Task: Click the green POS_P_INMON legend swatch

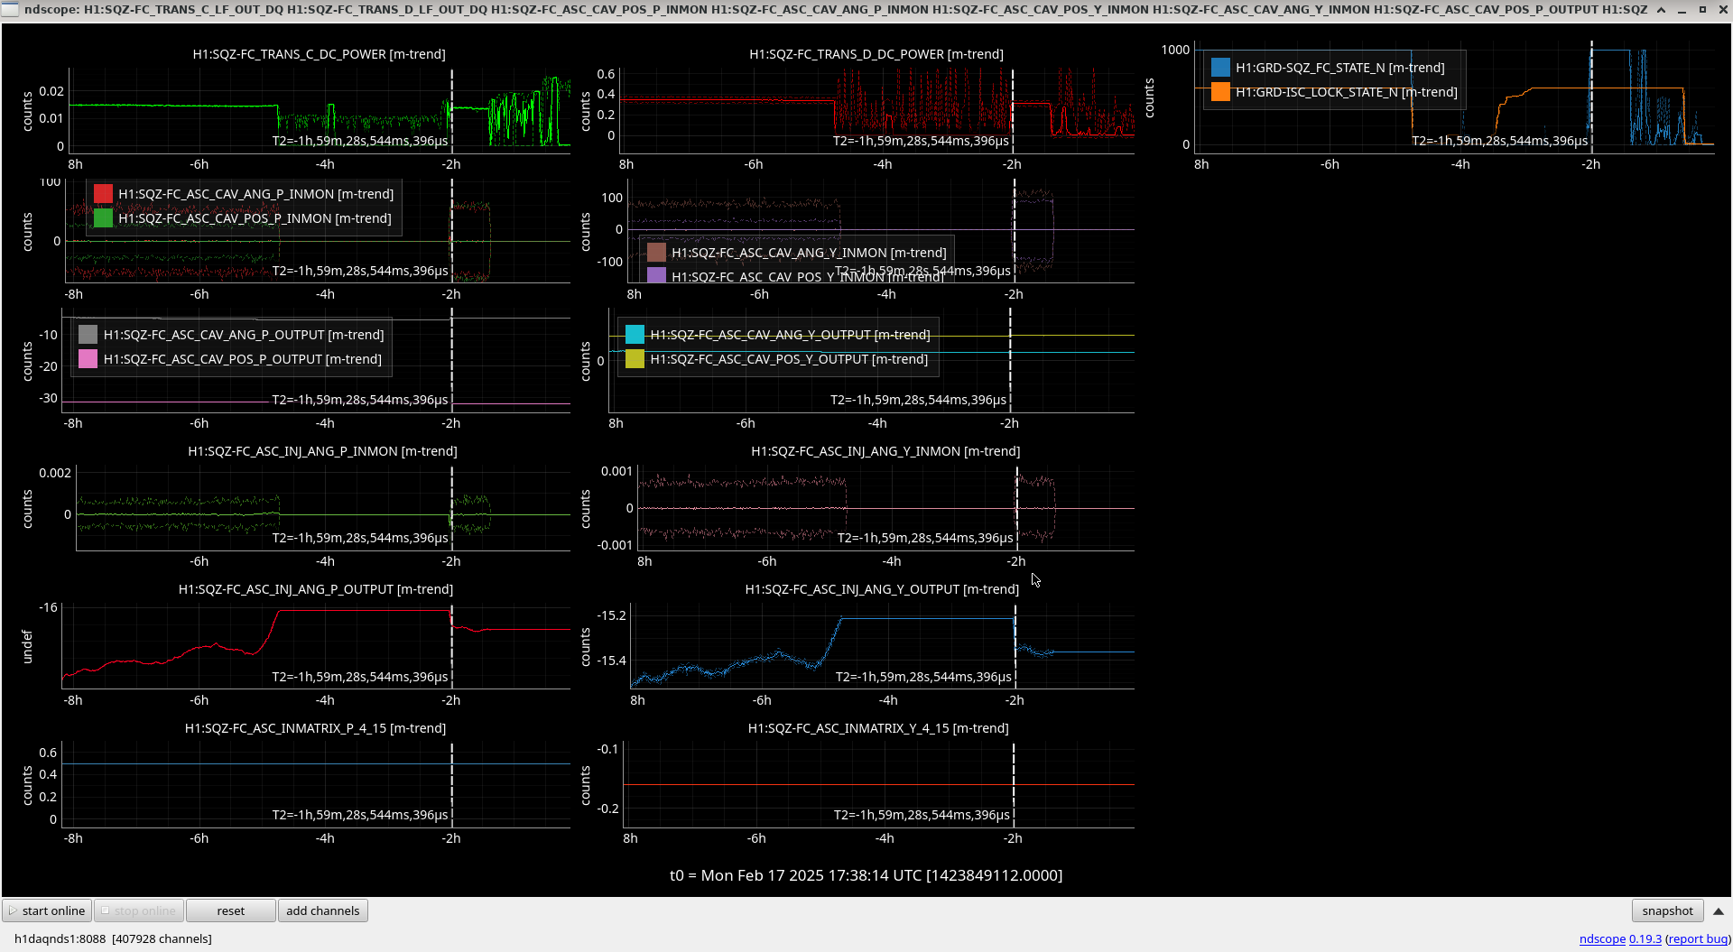Action: 103,218
